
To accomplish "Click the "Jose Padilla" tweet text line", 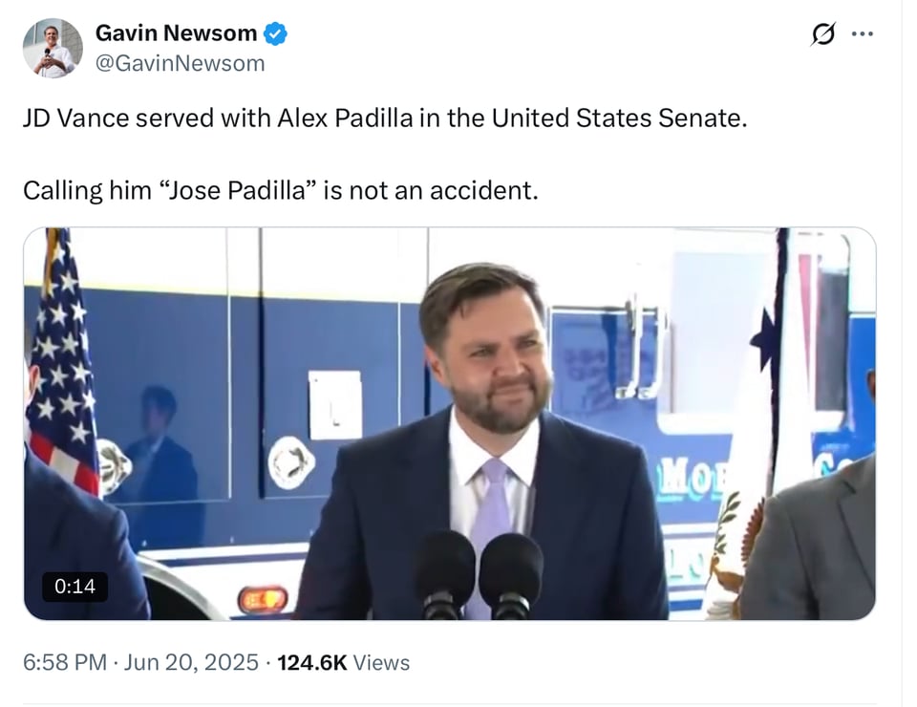I will (281, 189).
